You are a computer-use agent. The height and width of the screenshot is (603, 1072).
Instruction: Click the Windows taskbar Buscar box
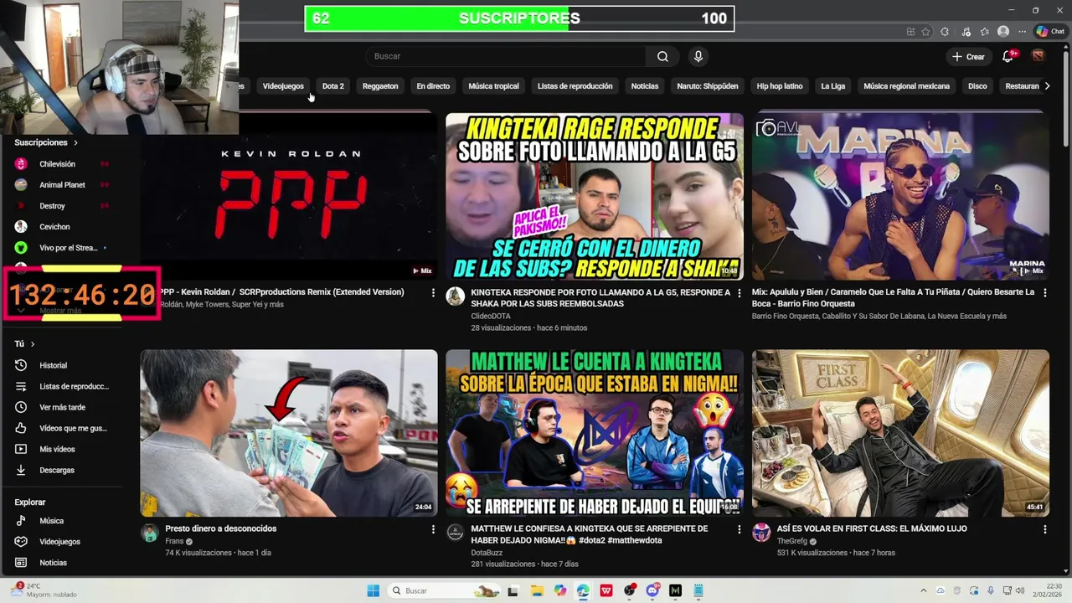point(446,590)
